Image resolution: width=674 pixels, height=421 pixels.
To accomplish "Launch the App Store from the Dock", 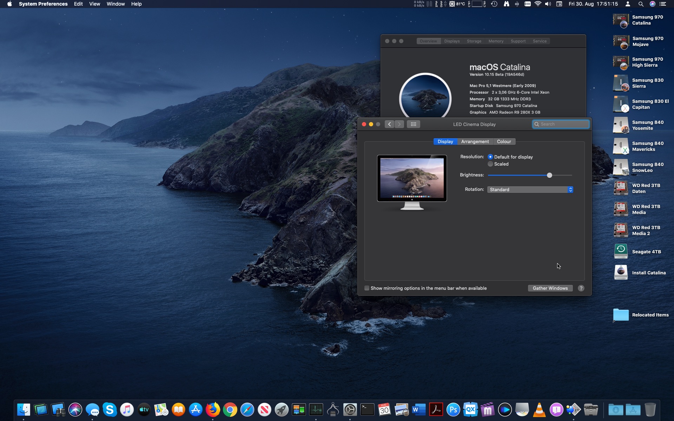I will point(196,409).
